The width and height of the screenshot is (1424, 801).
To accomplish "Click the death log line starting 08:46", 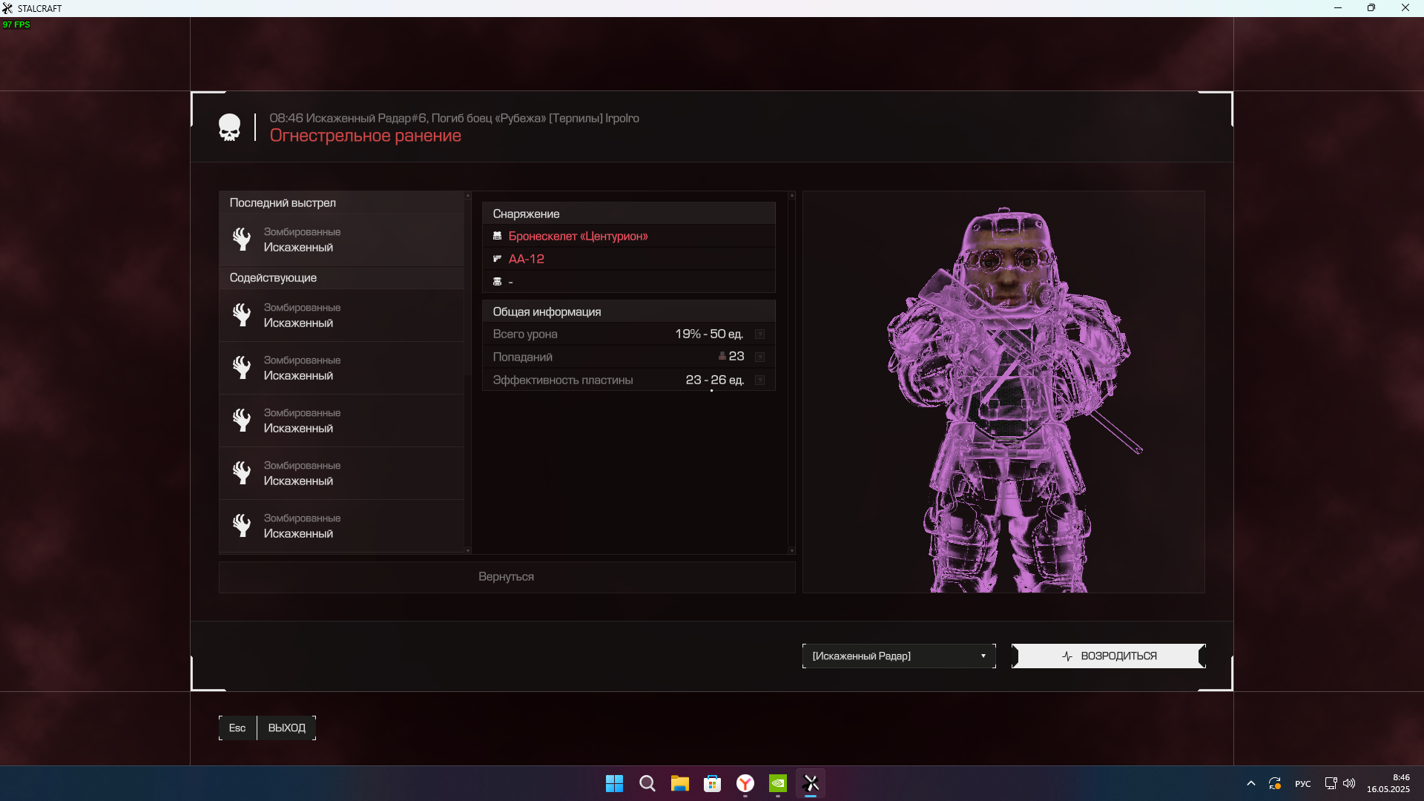I will click(454, 118).
